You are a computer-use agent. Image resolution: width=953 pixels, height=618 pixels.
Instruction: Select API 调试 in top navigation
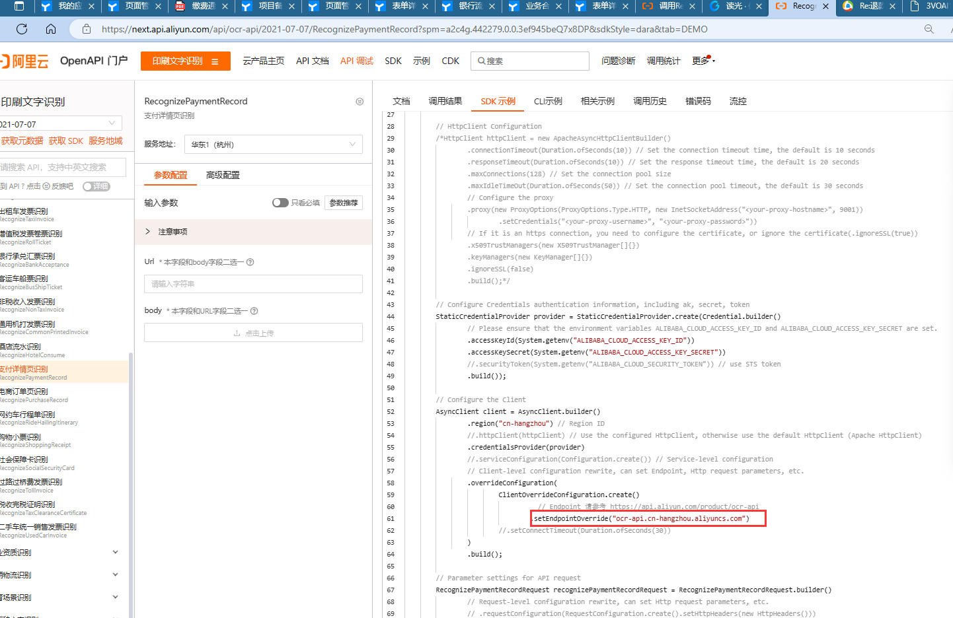click(x=357, y=61)
